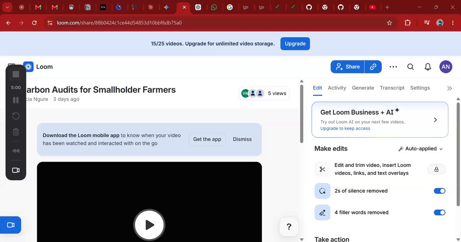Click the '3 days ago' timestamp text
The width and height of the screenshot is (461, 242).
coord(66,99)
